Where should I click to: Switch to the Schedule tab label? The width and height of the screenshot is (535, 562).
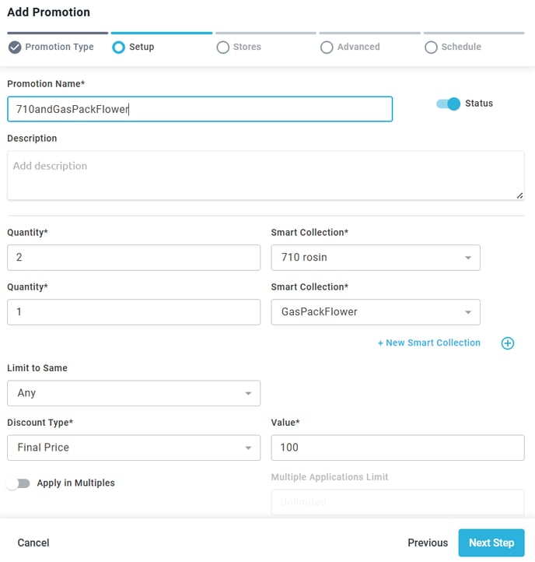(461, 47)
